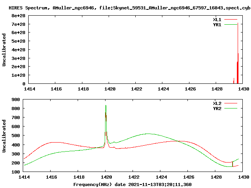Screen dimensions: 251x188
Task: Click the XL2 legend label
Action: pyautogui.click(x=217, y=103)
